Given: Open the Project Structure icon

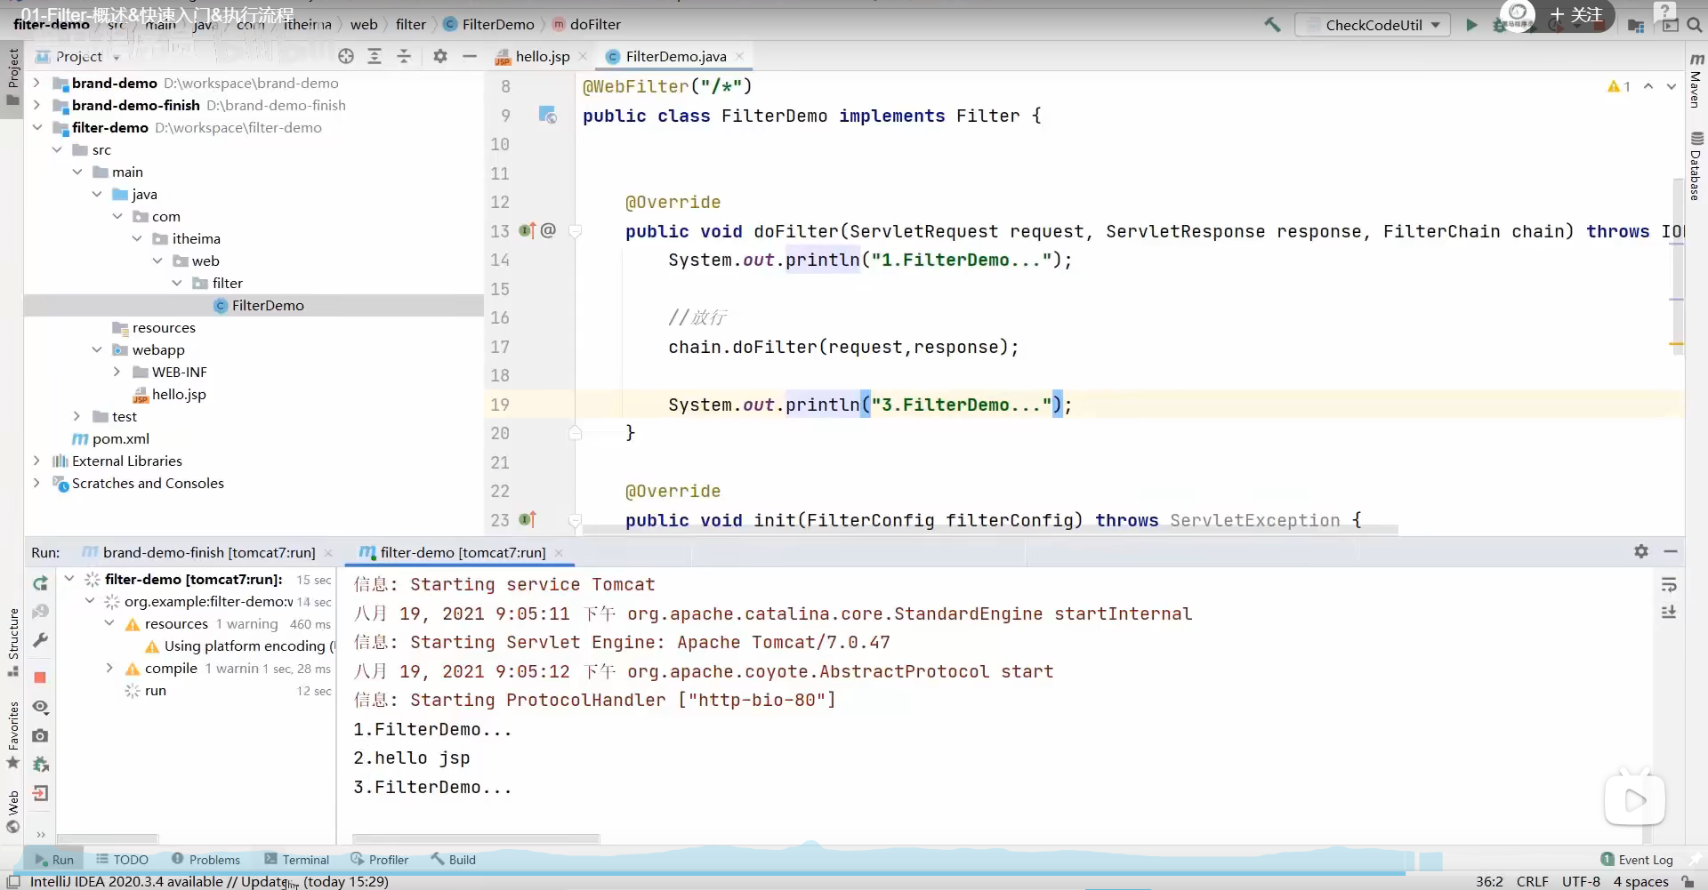Looking at the screenshot, I should point(1636,26).
